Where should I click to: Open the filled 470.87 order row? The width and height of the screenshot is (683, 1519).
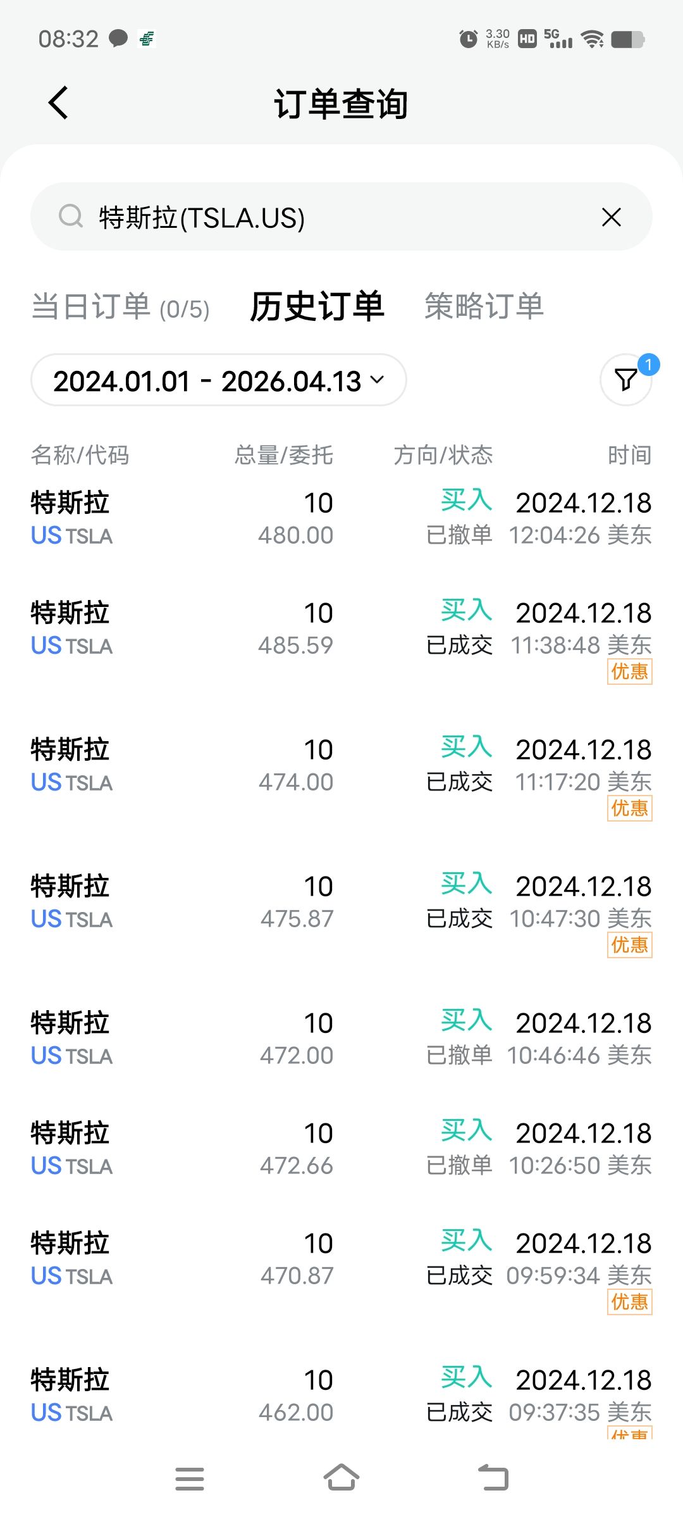click(341, 1260)
